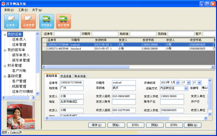The image size is (217, 136).
Task: Select 线路管理 in the sidebar tree
Action: point(19,86)
